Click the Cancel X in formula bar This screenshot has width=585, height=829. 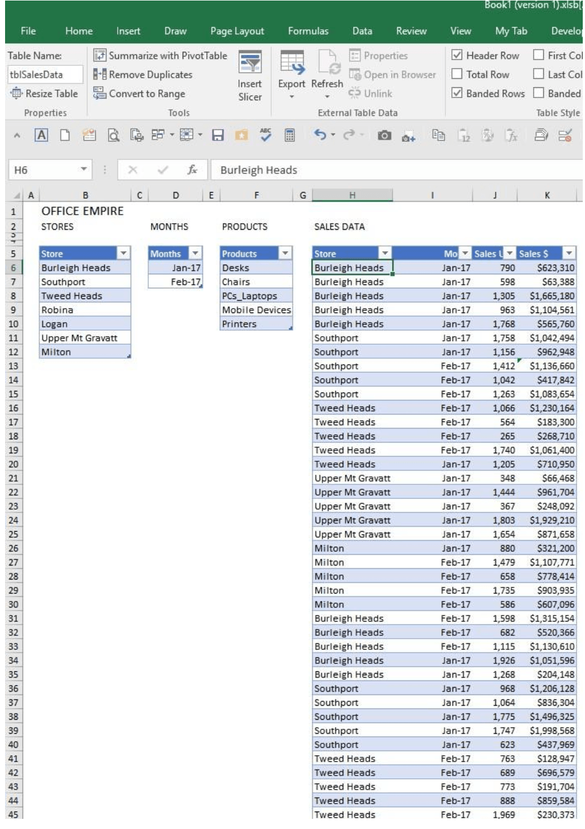pos(132,170)
